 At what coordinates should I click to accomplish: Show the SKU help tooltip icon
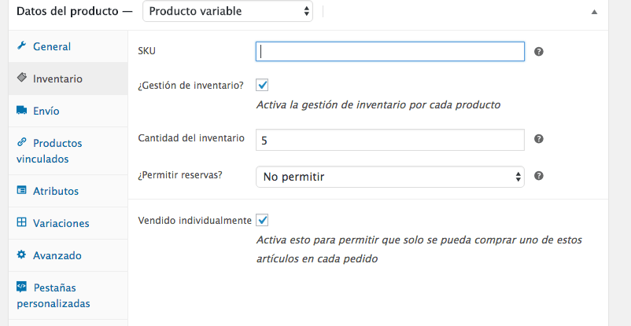tap(539, 51)
